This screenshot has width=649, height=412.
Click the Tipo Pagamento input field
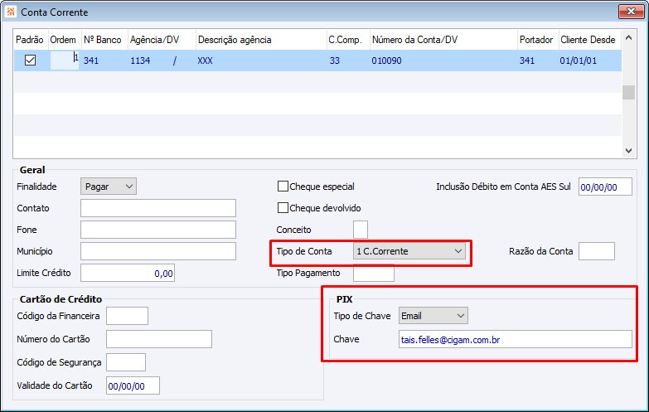pyautogui.click(x=374, y=273)
